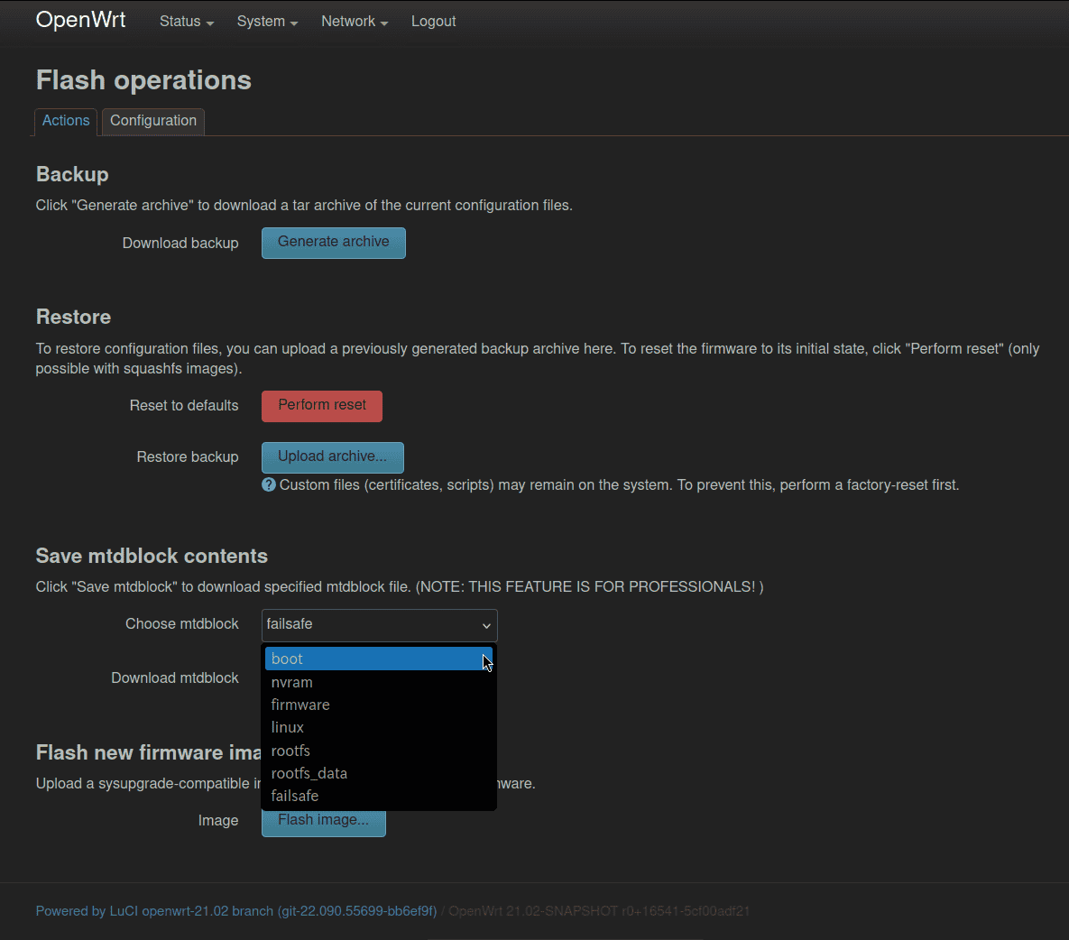Screen dimensions: 1069x940
Task: Click the Restore backup label
Action: click(x=188, y=456)
